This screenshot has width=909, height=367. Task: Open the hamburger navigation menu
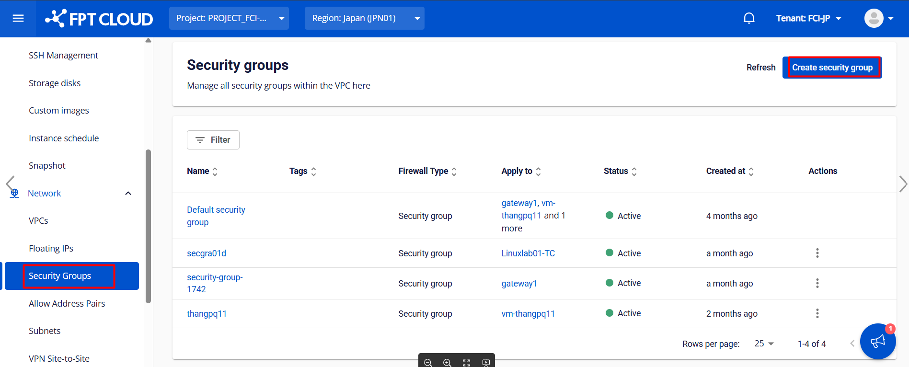[18, 18]
